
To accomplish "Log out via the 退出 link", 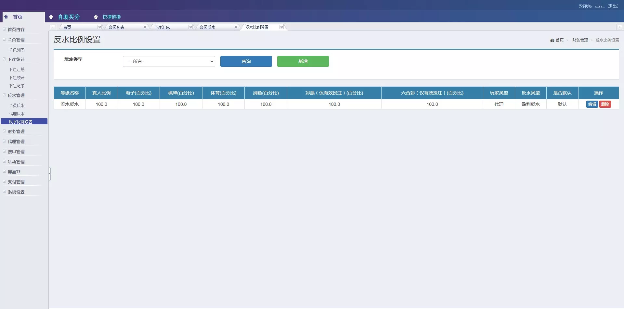I will pyautogui.click(x=613, y=6).
